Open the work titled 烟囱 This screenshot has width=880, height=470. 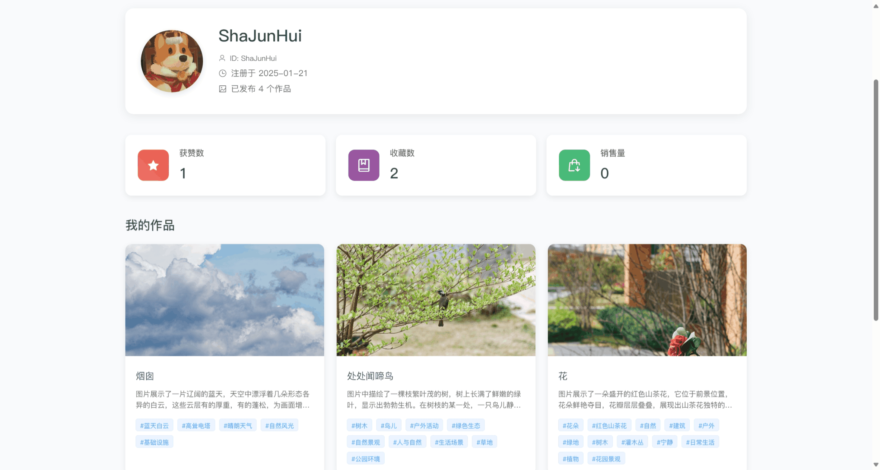(x=144, y=376)
